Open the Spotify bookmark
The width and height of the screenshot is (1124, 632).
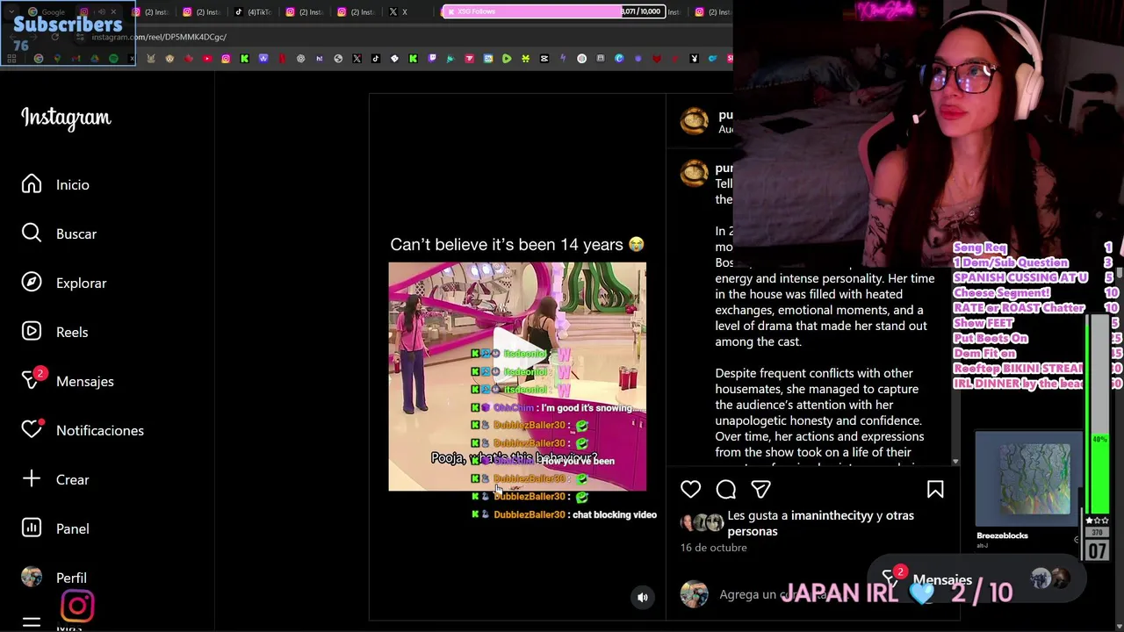[113, 59]
